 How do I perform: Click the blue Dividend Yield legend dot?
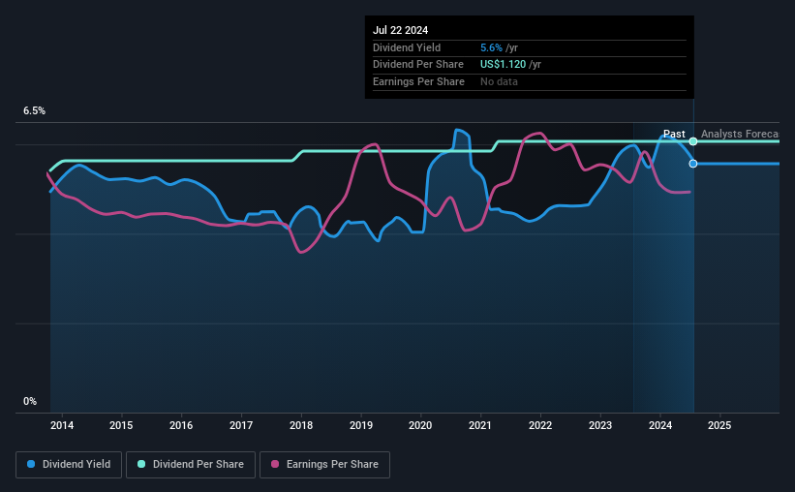click(31, 464)
